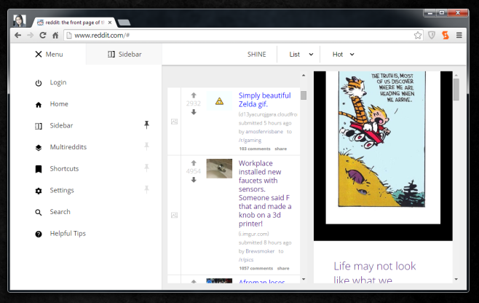Close the reddit browser tab
Viewport: 479px width, 303px height.
(110, 23)
